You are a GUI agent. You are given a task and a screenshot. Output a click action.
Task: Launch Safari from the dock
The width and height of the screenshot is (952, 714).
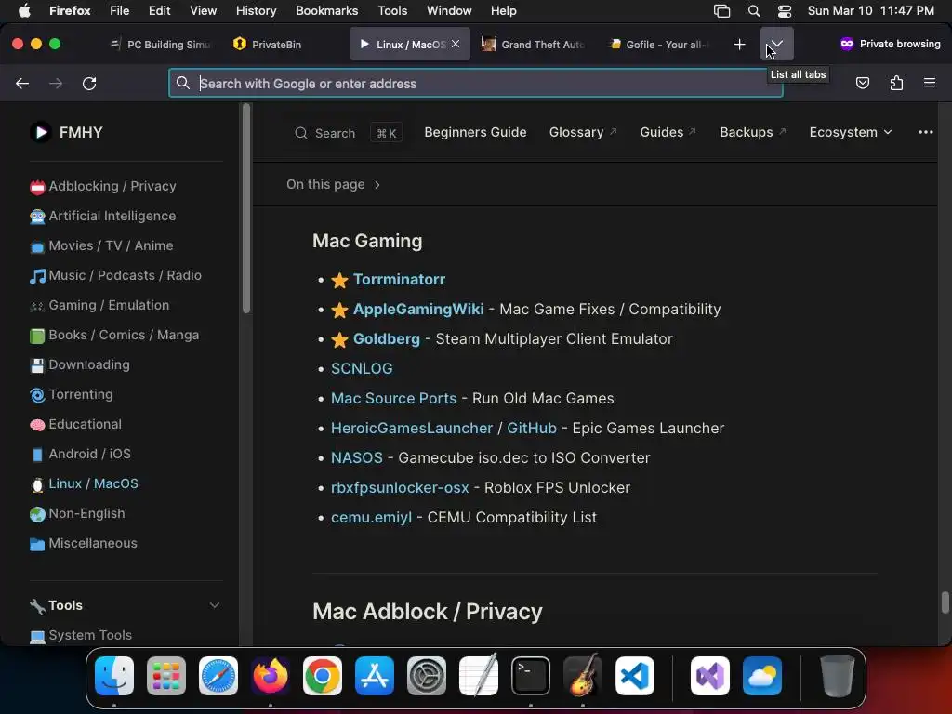tap(218, 676)
